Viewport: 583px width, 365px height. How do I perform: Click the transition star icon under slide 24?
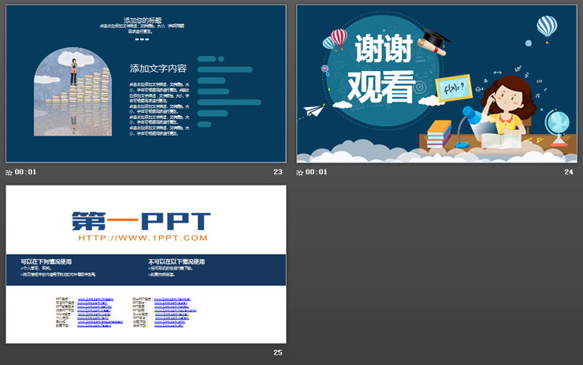(x=299, y=173)
